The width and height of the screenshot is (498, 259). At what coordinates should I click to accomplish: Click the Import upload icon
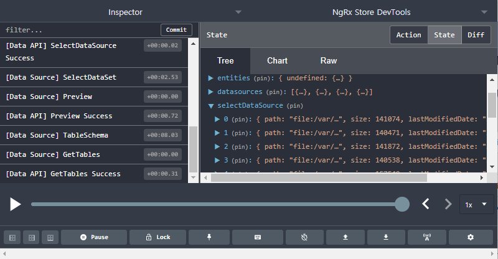(345, 237)
